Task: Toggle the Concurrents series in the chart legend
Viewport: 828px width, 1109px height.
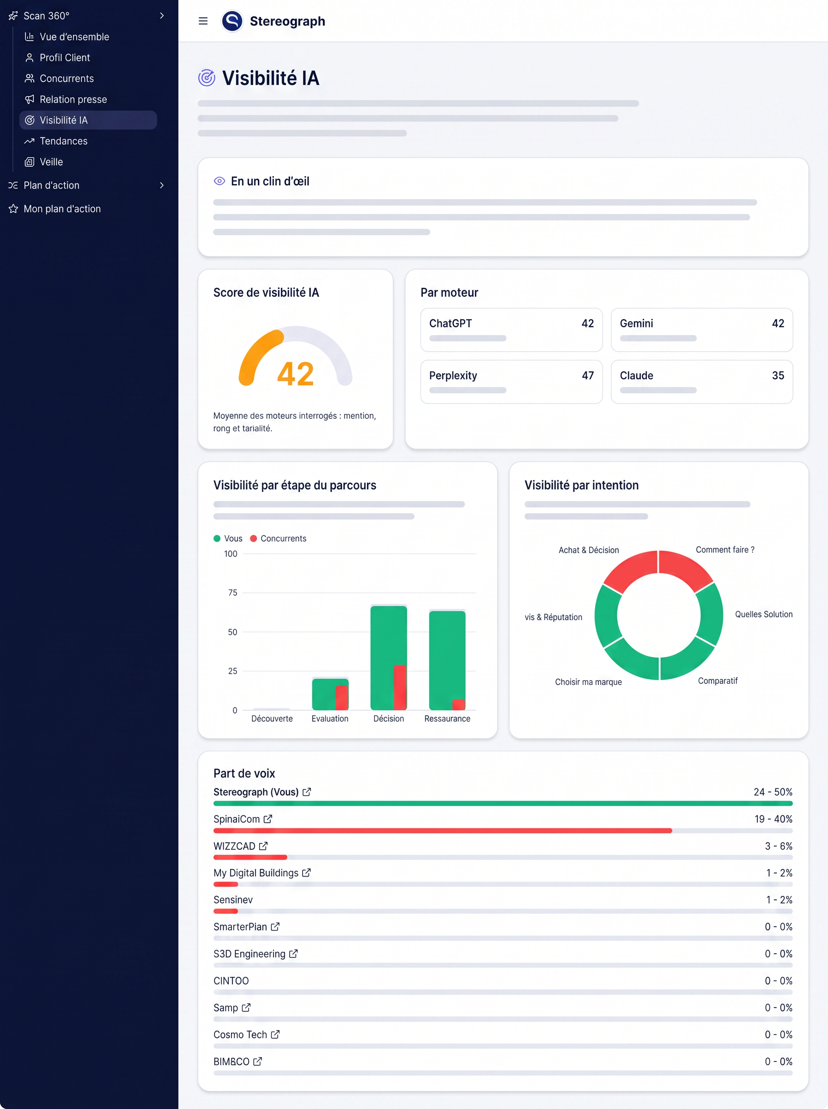Action: 278,538
